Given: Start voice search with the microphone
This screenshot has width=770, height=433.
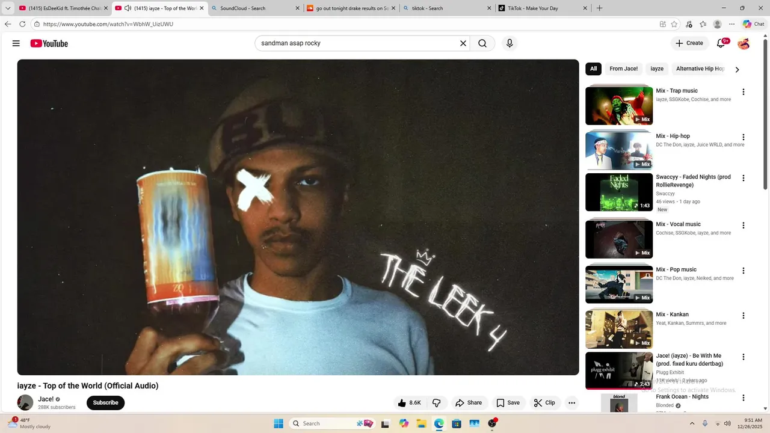Looking at the screenshot, I should (x=510, y=43).
